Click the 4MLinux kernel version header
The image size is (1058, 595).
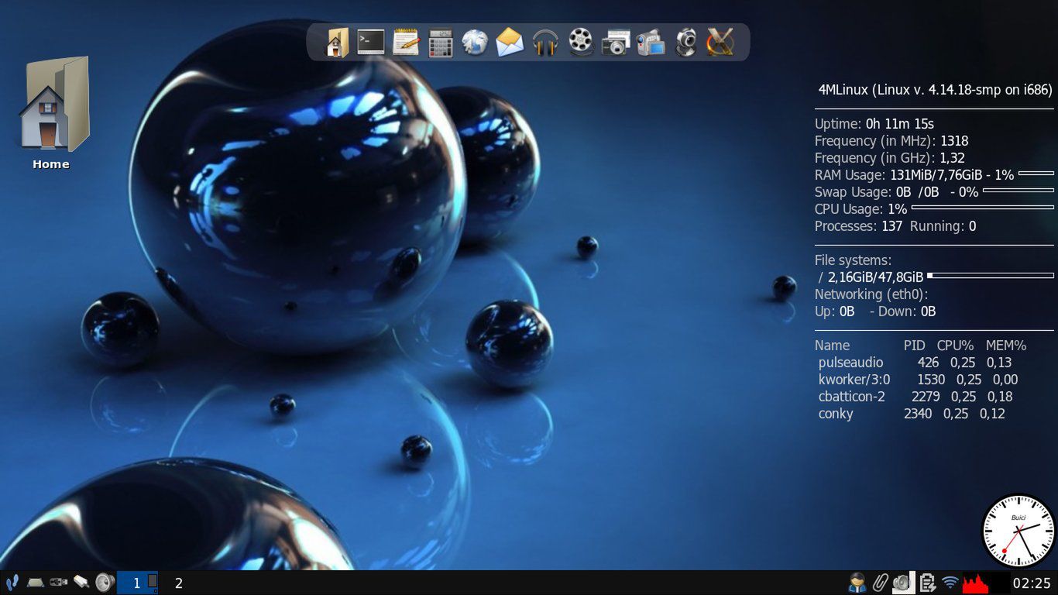pos(936,90)
